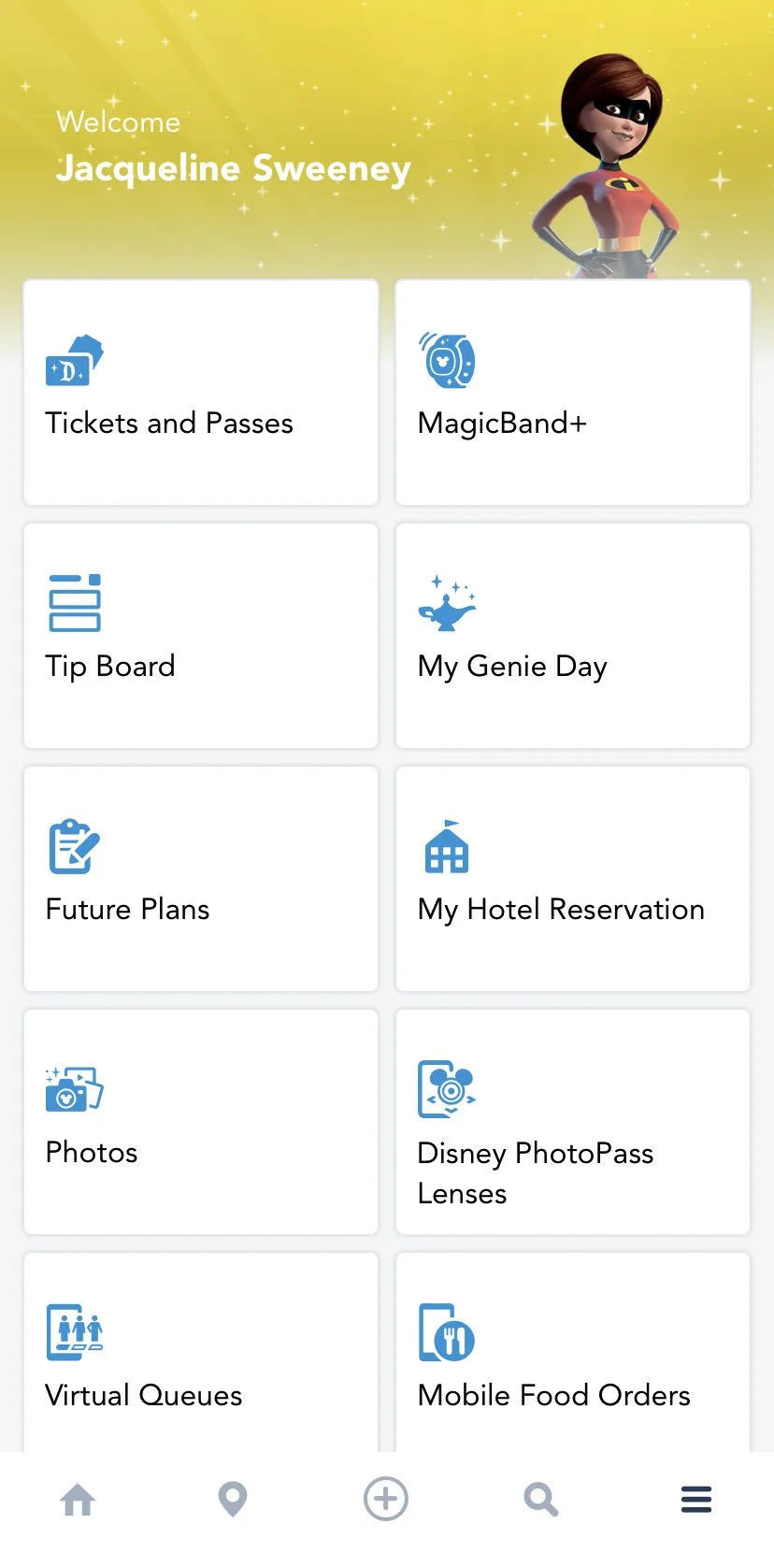This screenshot has width=774, height=1567.
Task: Tap the genie lamp icon
Action: tap(447, 604)
